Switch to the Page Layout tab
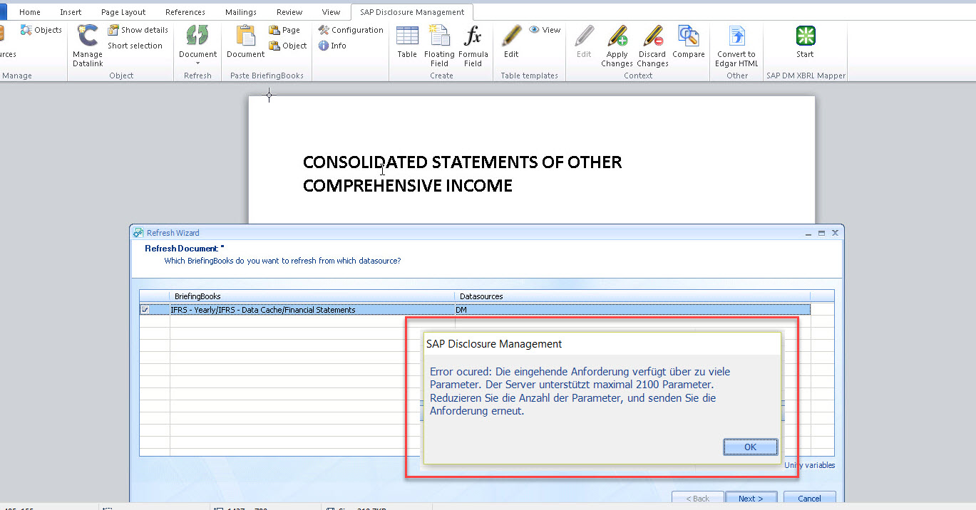This screenshot has height=510, width=976. (x=123, y=12)
